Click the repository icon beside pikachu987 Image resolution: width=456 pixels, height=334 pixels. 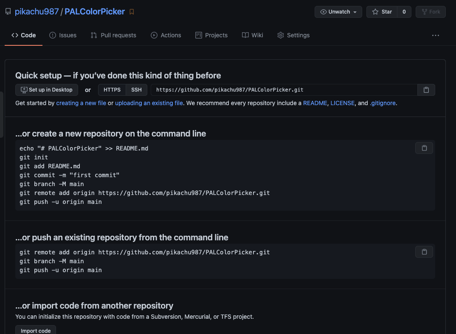[x=8, y=11]
